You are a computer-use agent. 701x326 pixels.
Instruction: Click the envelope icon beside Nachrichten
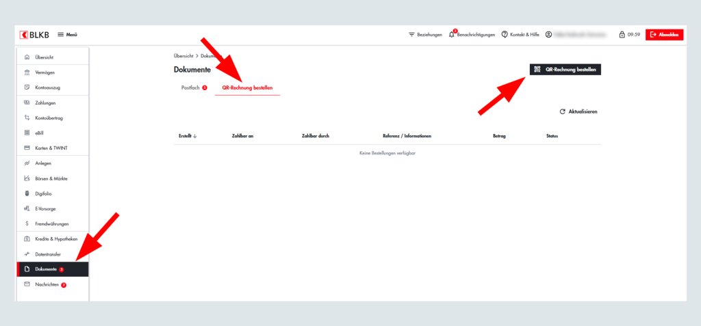coord(27,284)
